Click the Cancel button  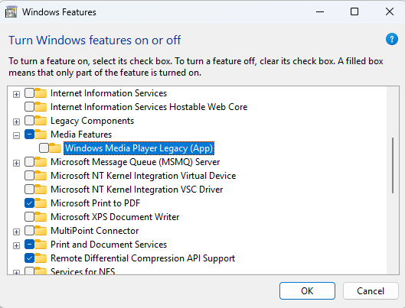[371, 290]
